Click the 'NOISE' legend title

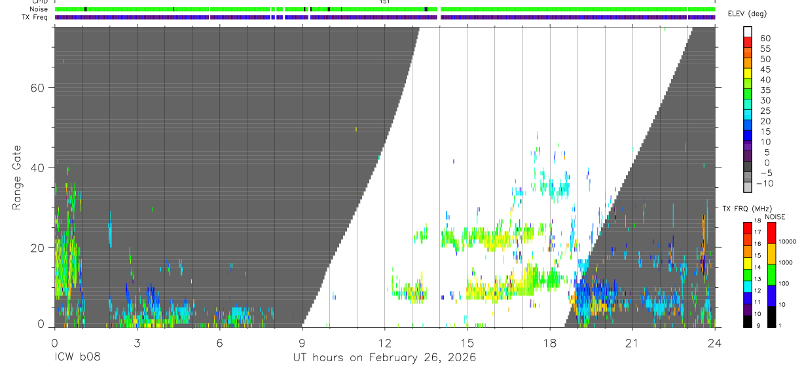(x=775, y=217)
